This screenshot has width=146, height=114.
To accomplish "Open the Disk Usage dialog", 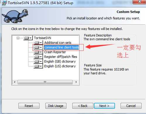I will click(56, 106).
